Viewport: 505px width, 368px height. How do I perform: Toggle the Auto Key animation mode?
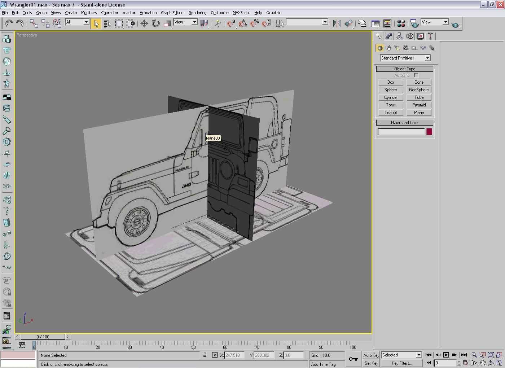coord(371,355)
